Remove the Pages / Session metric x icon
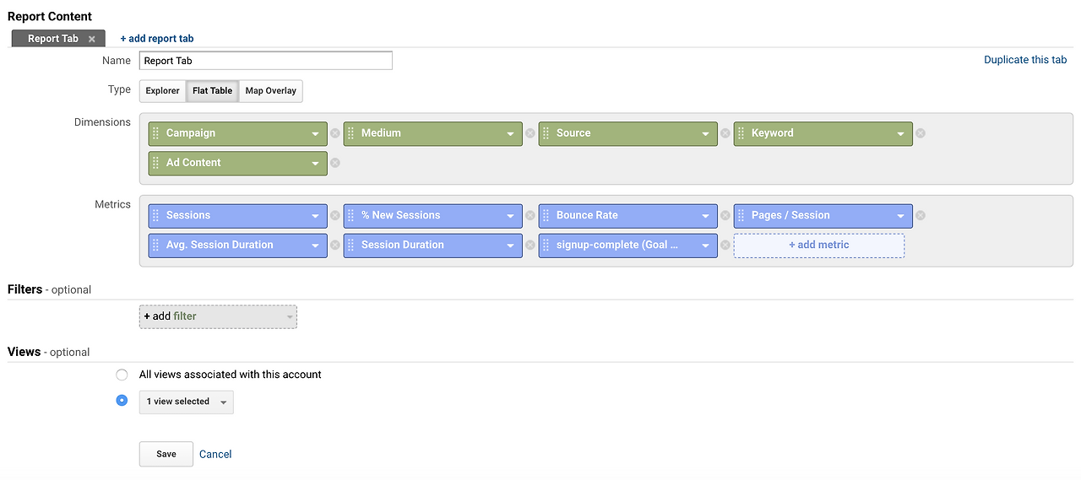 [921, 216]
